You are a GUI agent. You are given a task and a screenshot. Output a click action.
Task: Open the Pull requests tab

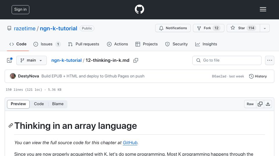[x=84, y=44]
